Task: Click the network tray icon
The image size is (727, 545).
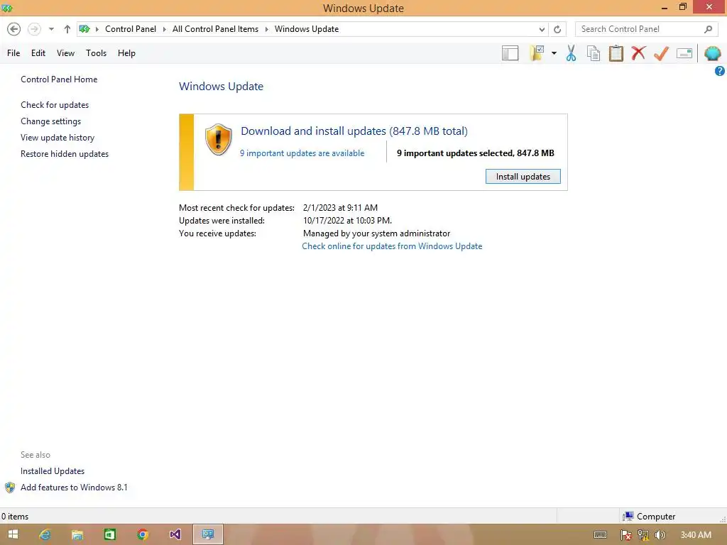Action: (x=643, y=535)
